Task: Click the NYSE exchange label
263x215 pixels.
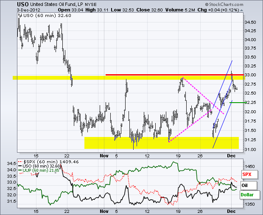Action: (x=91, y=5)
